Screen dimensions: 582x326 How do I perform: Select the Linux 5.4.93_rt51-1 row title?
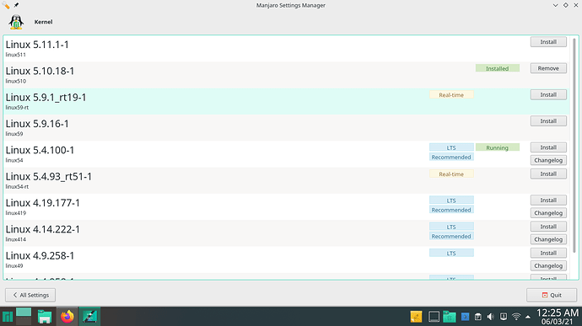pos(49,176)
